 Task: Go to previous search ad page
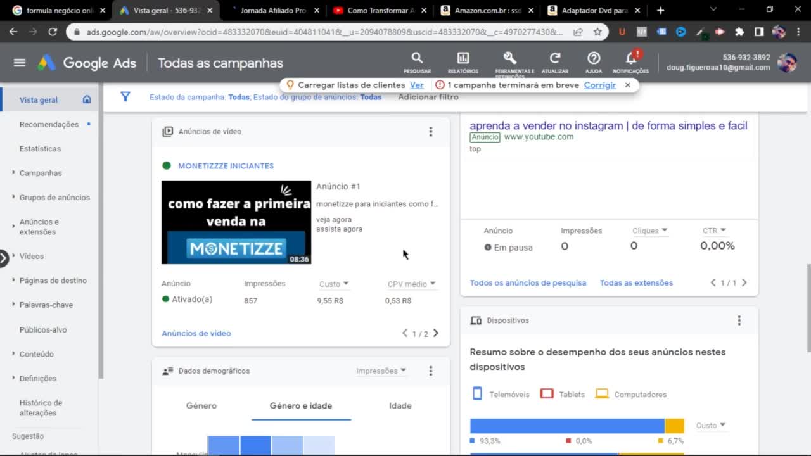713,283
